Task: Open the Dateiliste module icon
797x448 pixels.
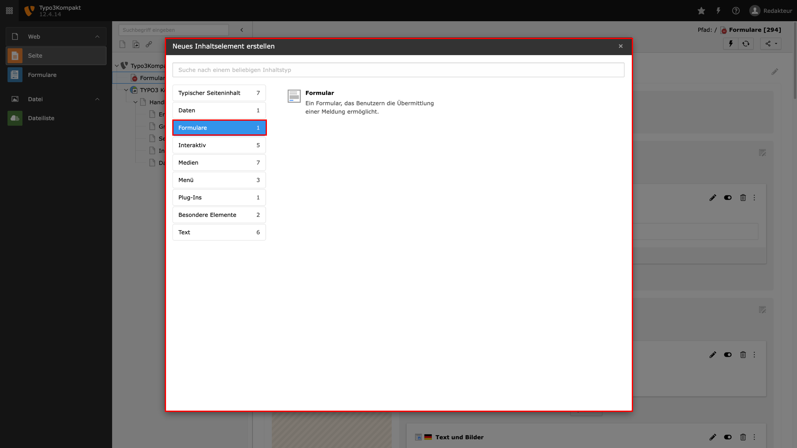Action: [15, 118]
